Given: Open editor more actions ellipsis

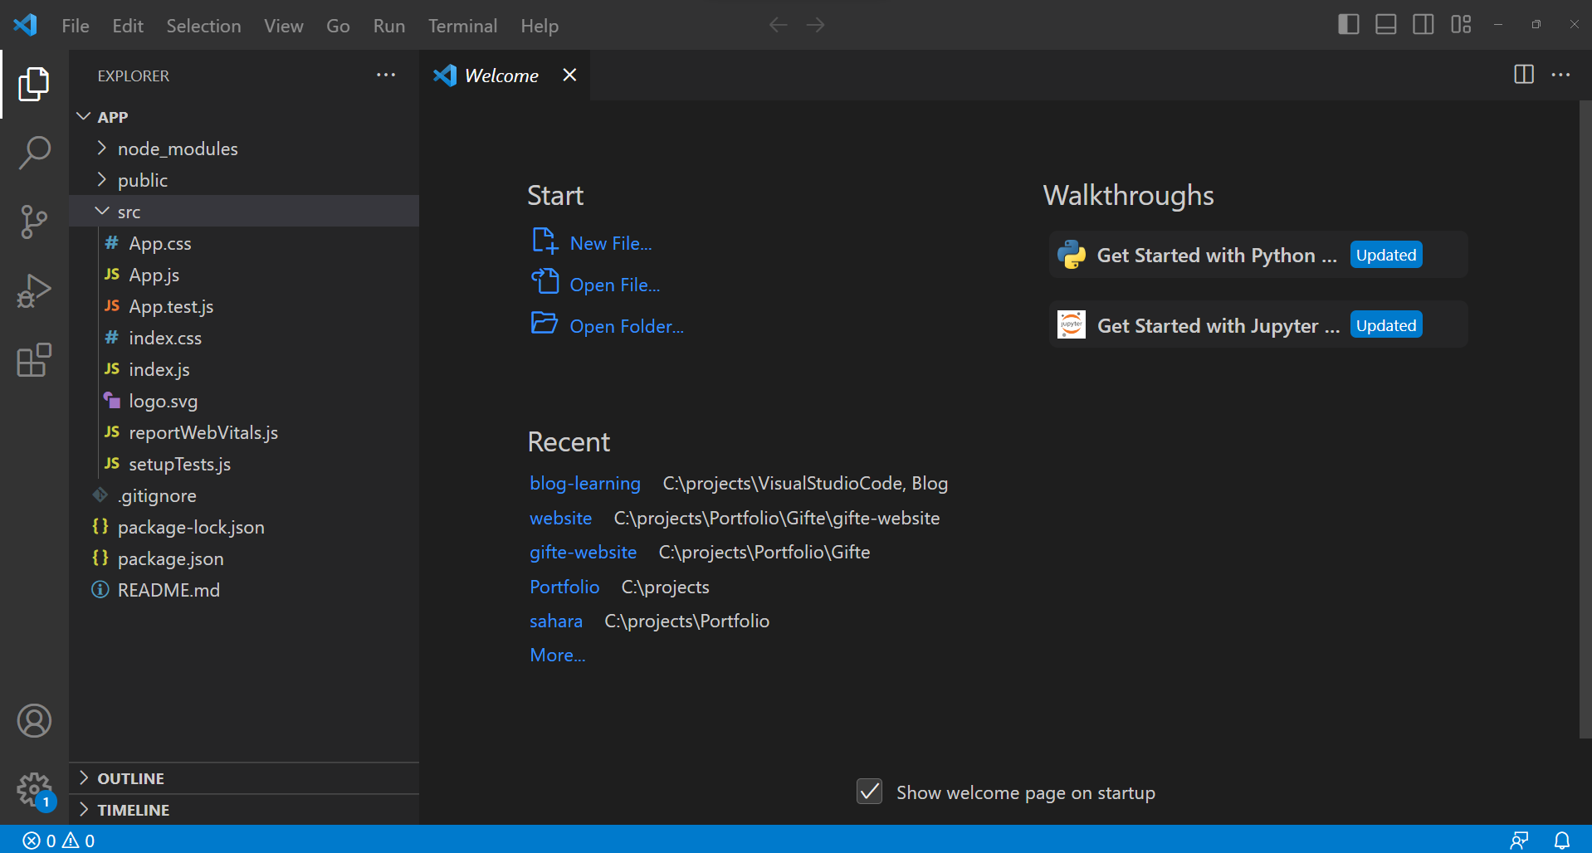Looking at the screenshot, I should [x=1560, y=75].
